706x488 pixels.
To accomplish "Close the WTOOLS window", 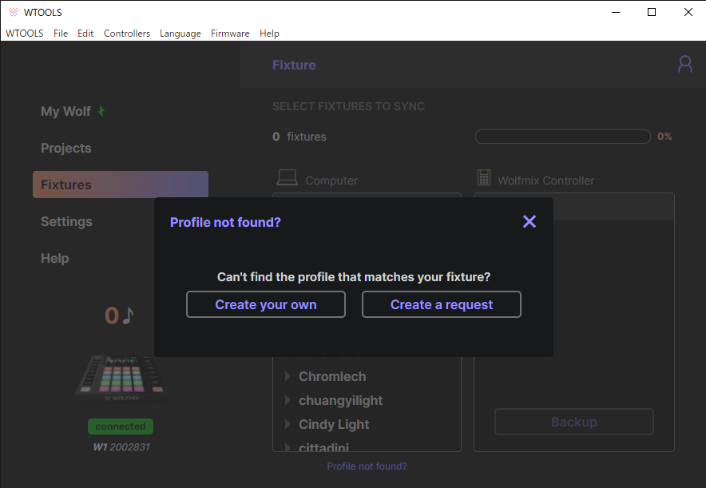I will click(688, 12).
